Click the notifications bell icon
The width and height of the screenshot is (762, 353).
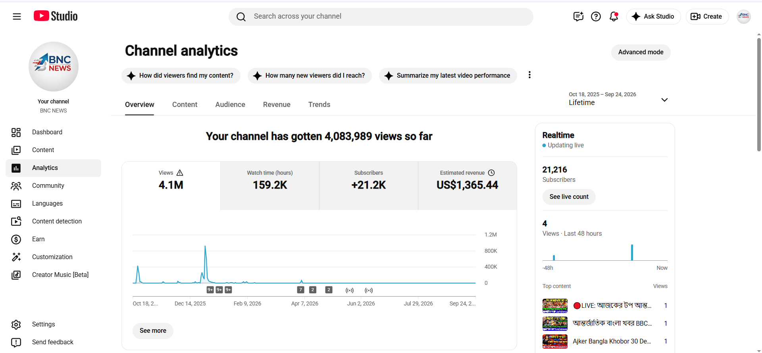[x=614, y=16]
